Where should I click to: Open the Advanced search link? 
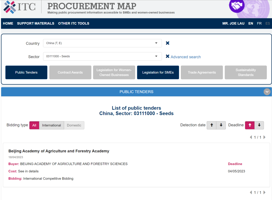click(x=186, y=57)
